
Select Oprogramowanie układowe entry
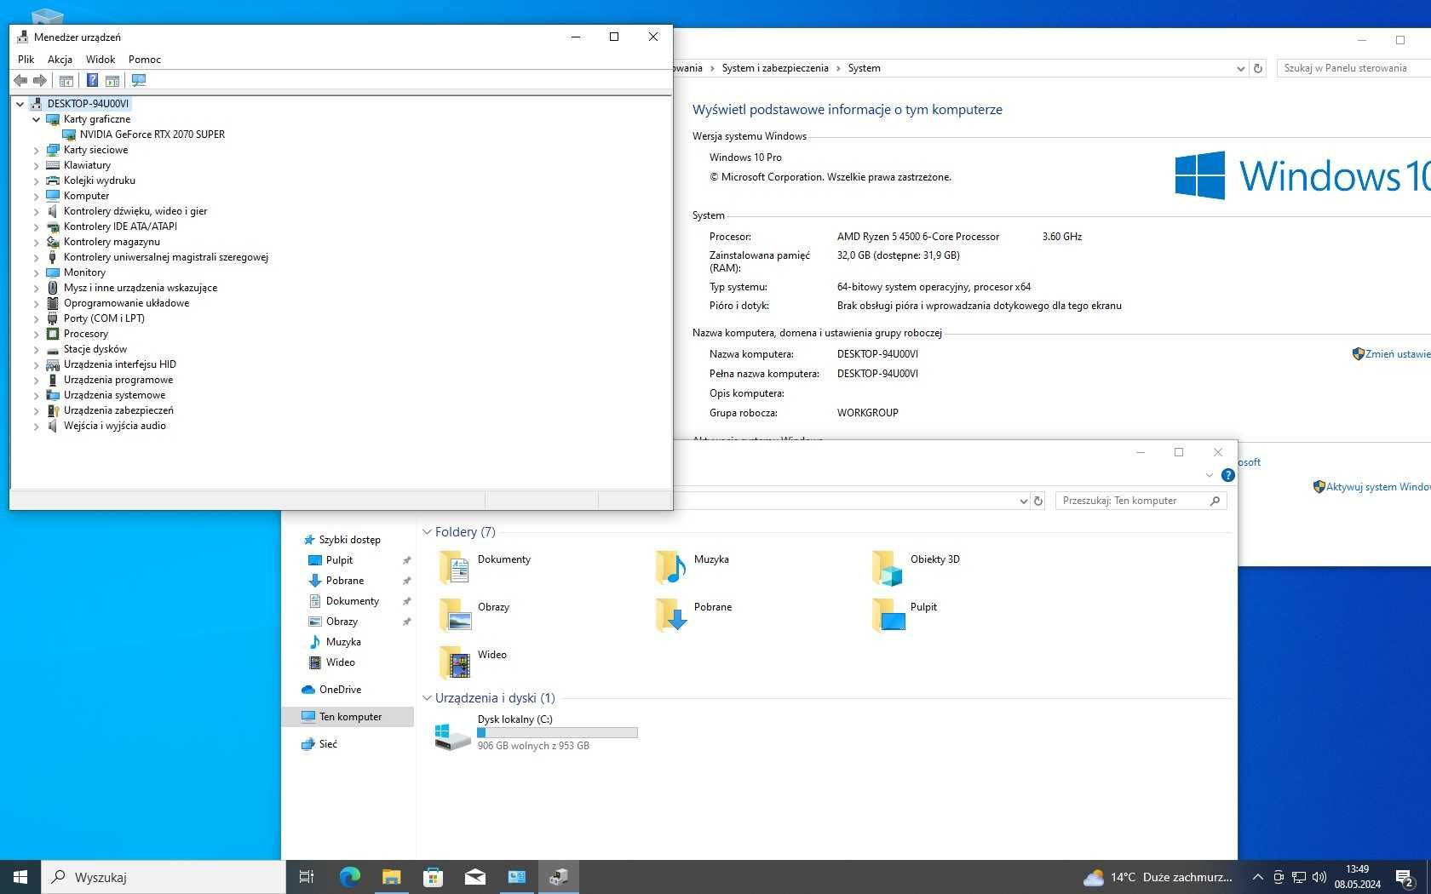click(126, 303)
